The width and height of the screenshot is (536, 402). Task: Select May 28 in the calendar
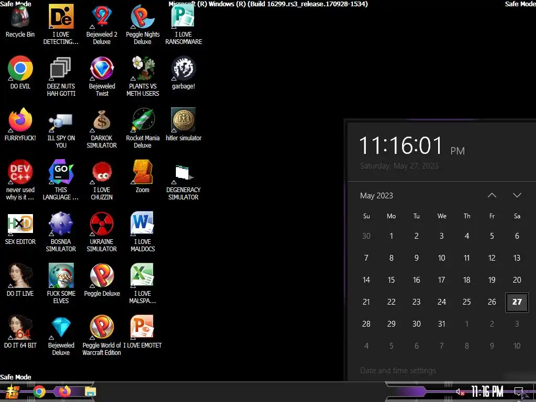point(366,323)
